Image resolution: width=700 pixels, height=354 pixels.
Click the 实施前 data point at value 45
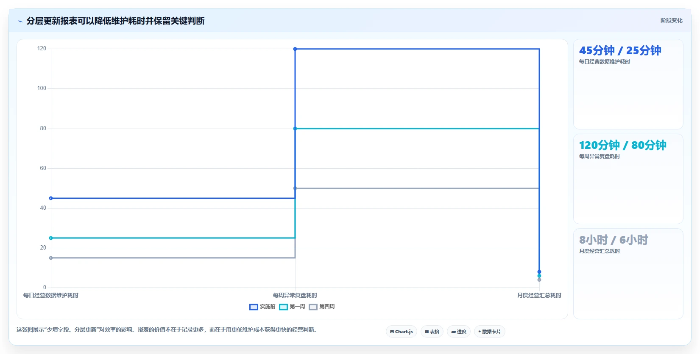[x=51, y=198]
